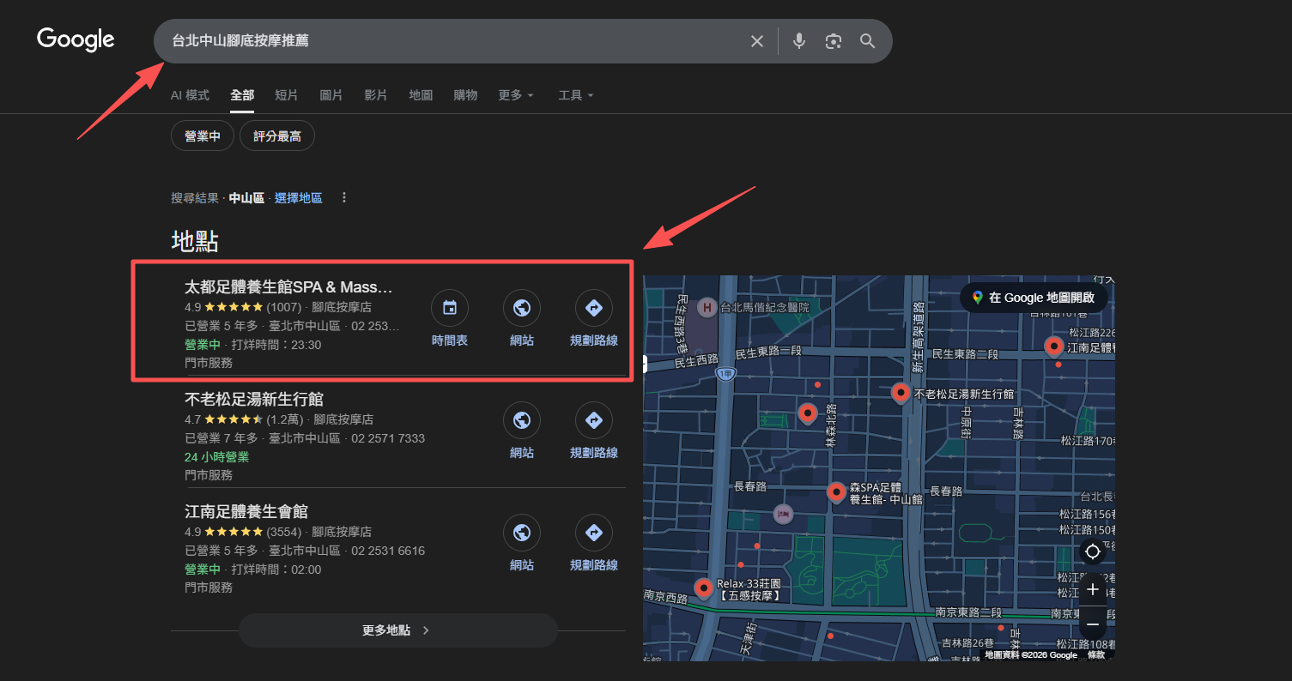Image resolution: width=1292 pixels, height=681 pixels.
Task: Start voice search with microphone icon
Action: click(799, 41)
